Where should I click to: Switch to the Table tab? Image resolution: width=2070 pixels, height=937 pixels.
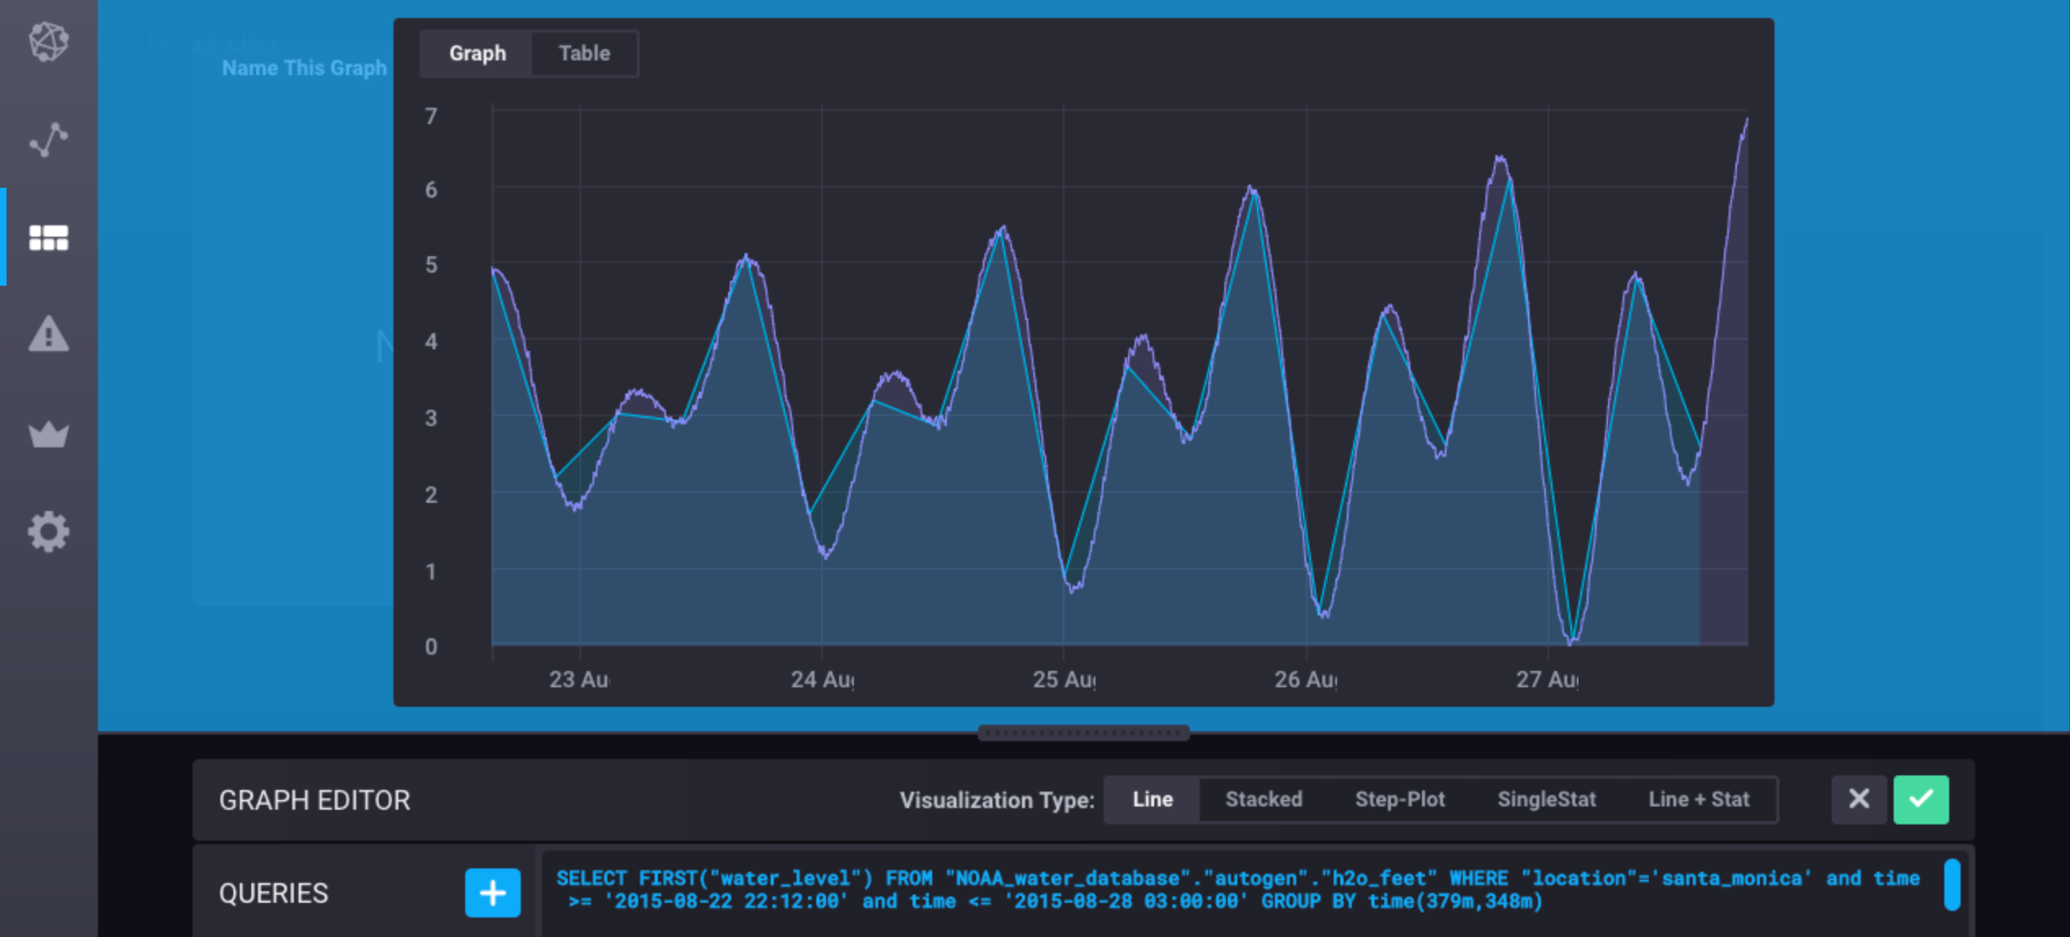tap(584, 54)
